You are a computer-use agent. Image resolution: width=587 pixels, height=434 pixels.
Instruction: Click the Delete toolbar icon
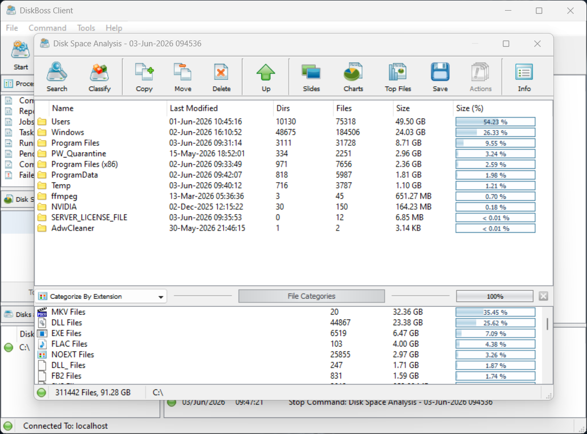tap(221, 77)
